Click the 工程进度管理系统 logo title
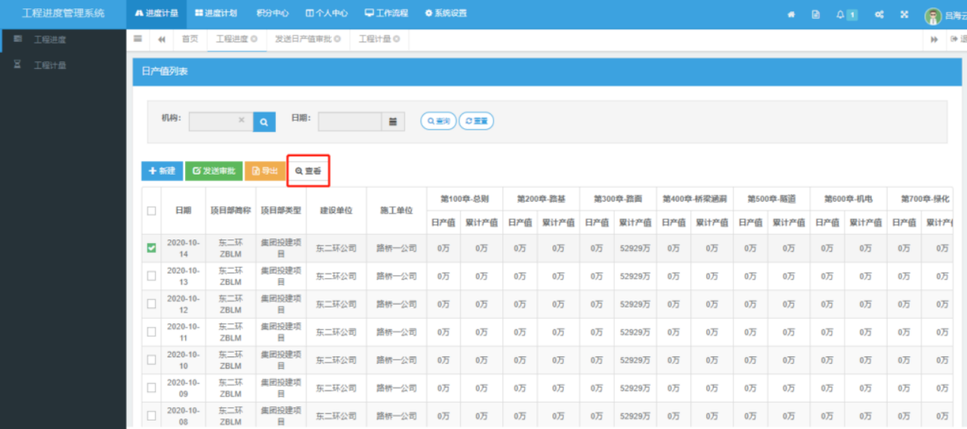This screenshot has height=429, width=967. click(x=63, y=14)
